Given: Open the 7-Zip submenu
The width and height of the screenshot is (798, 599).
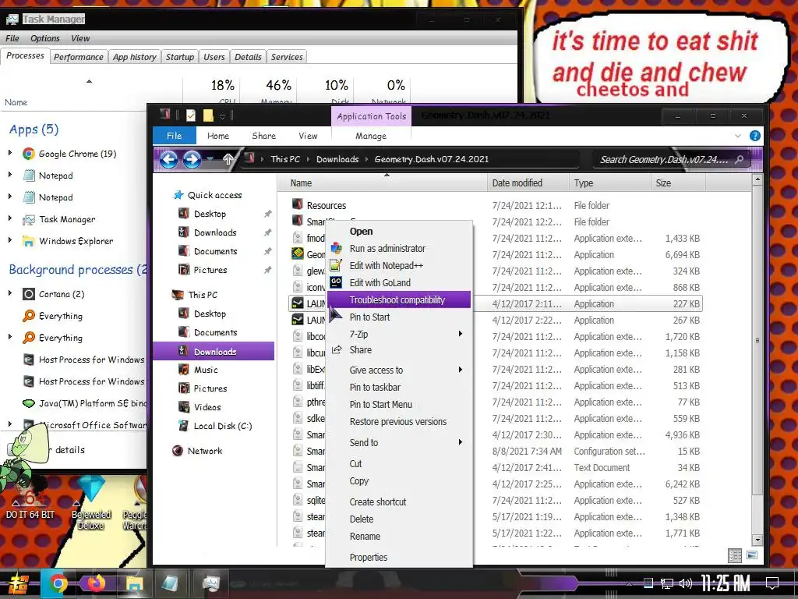Looking at the screenshot, I should point(399,334).
